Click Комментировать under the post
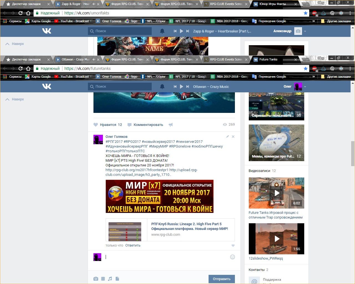The width and height of the screenshot is (355, 284). pos(145,125)
